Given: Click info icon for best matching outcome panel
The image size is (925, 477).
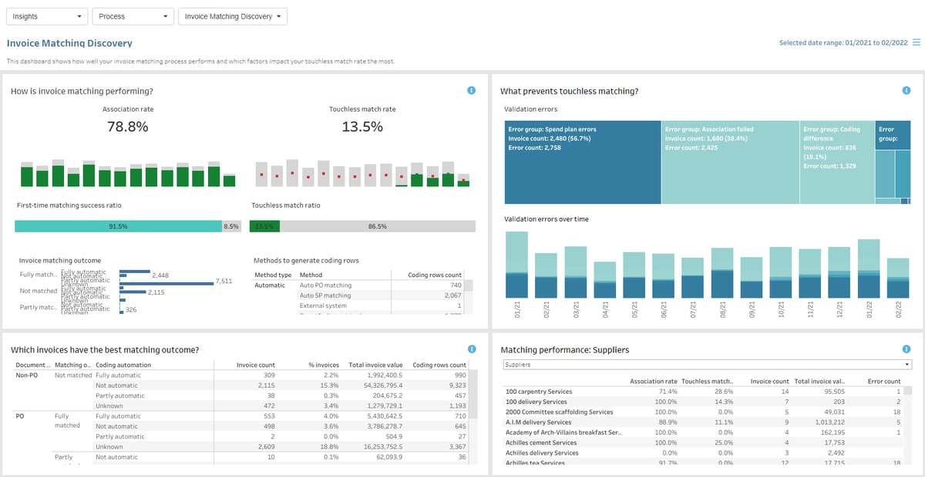Looking at the screenshot, I should [472, 349].
